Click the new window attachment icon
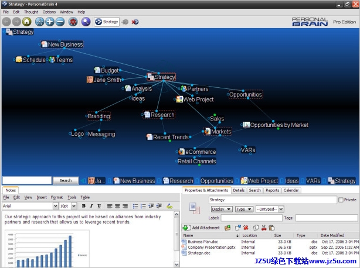 (x=238, y=228)
